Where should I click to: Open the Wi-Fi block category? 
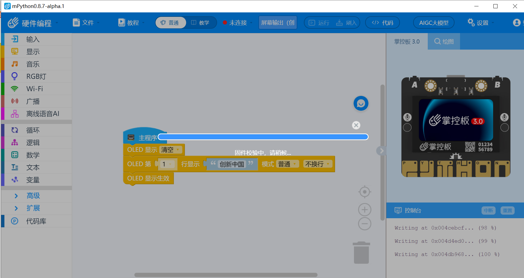(36, 89)
